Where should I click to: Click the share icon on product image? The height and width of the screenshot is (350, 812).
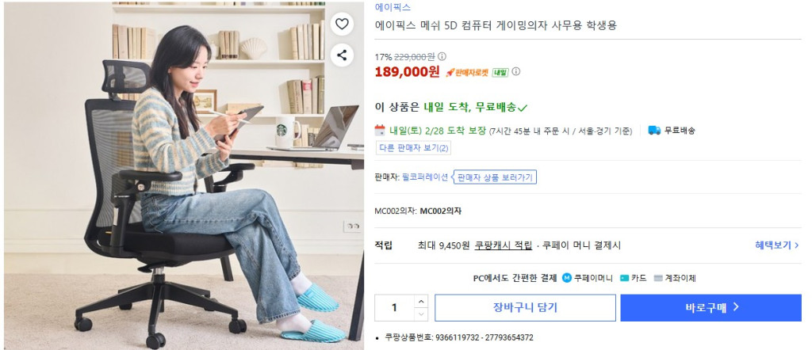(341, 55)
